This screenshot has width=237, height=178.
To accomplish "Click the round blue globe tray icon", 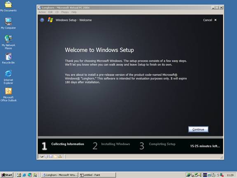I will click(209, 175).
